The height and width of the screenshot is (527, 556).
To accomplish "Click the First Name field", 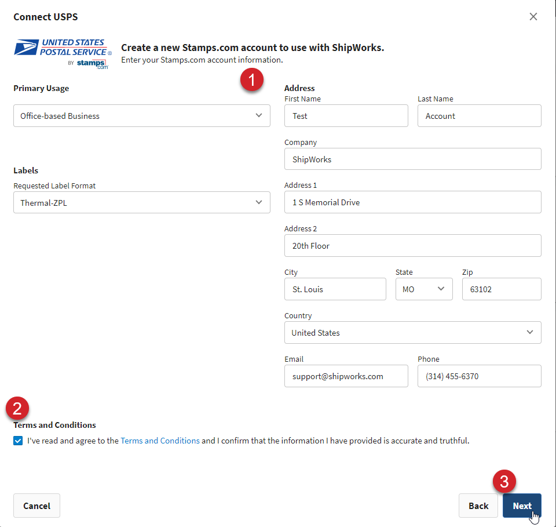I will [x=346, y=116].
